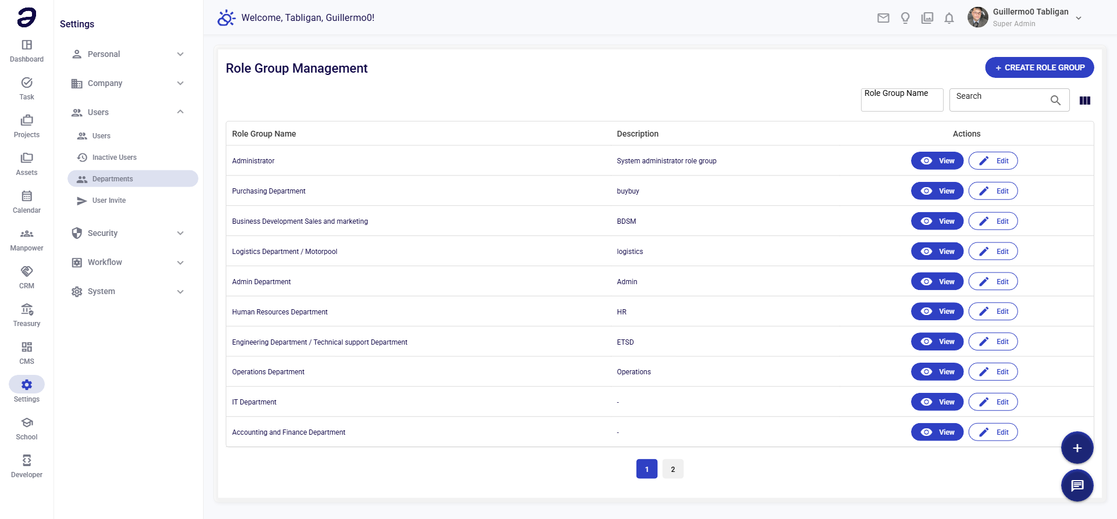
Task: Go to page 2 of role groups
Action: click(673, 469)
